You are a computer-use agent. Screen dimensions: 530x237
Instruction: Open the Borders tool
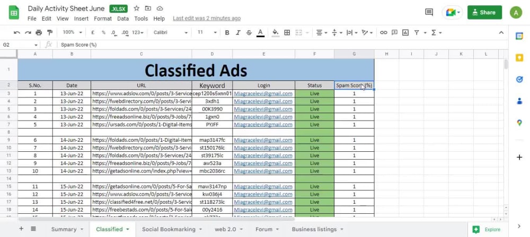[x=287, y=33]
